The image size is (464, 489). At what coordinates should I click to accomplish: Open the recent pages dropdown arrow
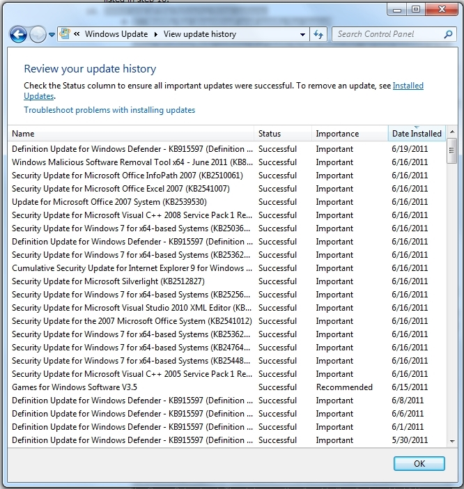click(52, 35)
